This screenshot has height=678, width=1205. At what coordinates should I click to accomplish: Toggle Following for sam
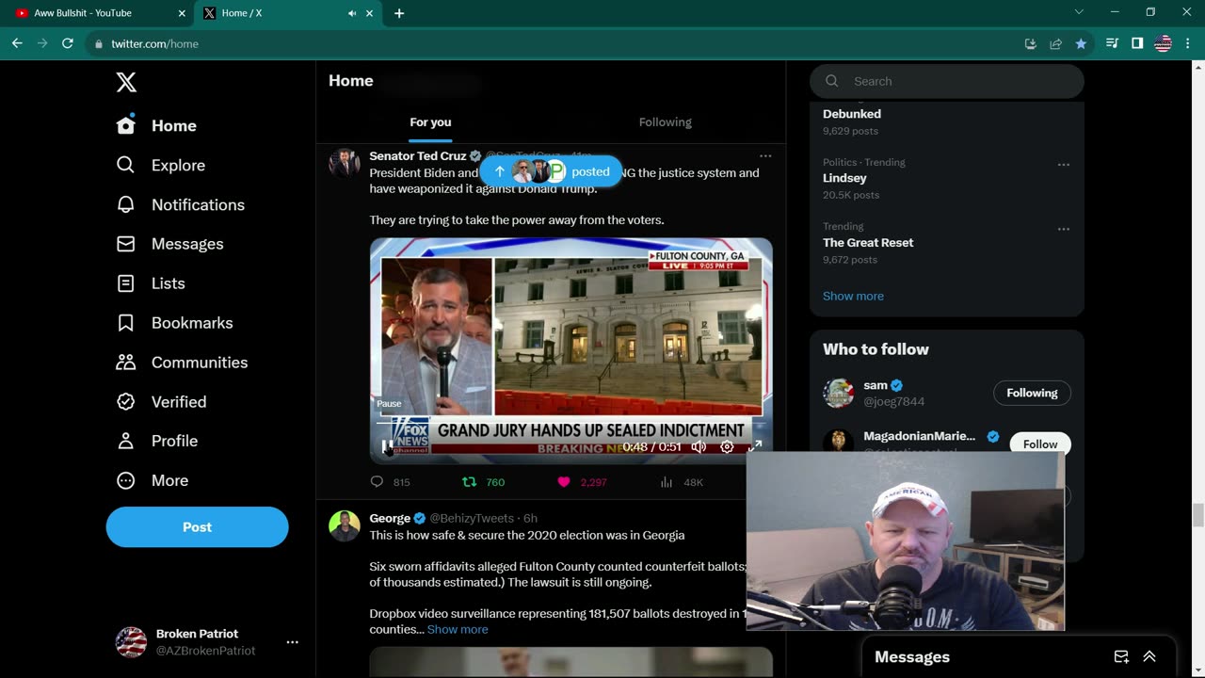(1032, 394)
